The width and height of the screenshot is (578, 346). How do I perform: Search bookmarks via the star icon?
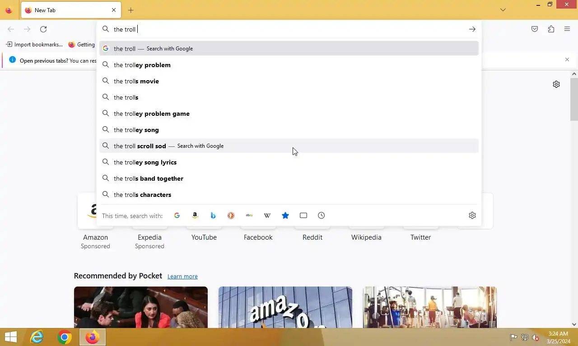coord(285,215)
